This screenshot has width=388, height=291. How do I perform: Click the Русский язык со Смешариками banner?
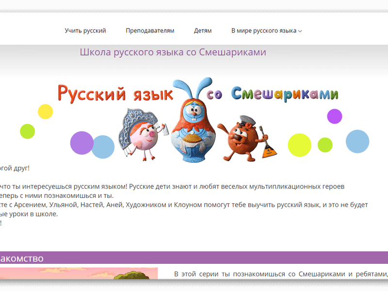pyautogui.click(x=194, y=120)
